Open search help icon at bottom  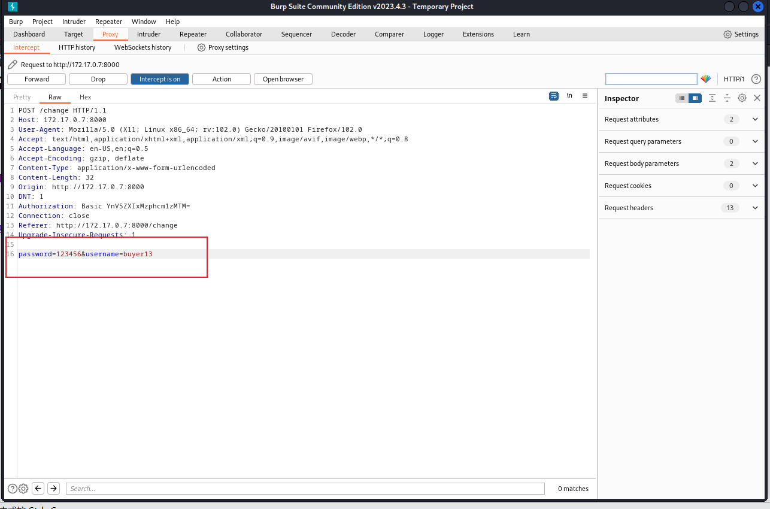coord(12,489)
